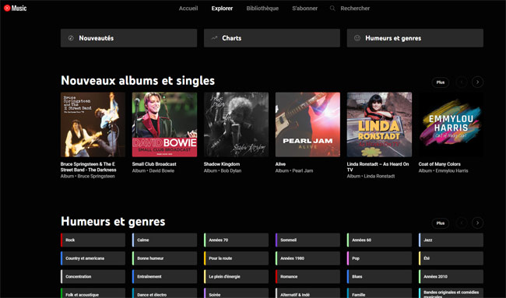
Task: Show next genres with right arrow
Action: click(x=478, y=223)
